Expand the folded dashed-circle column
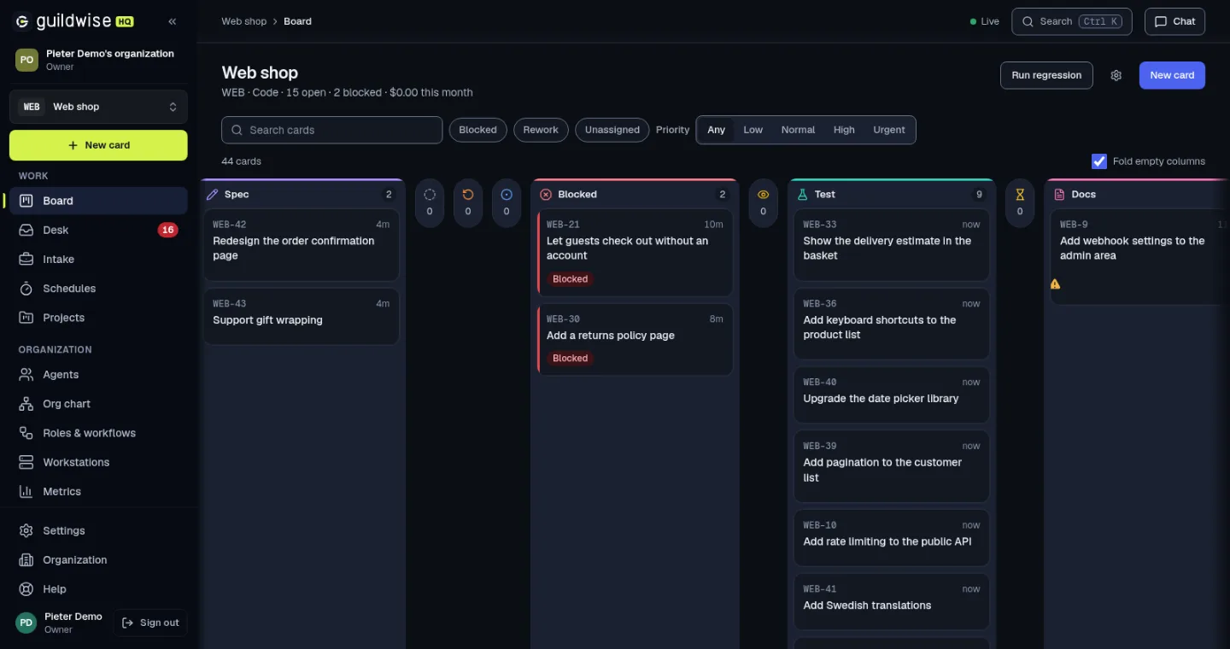1230x649 pixels. 430,202
